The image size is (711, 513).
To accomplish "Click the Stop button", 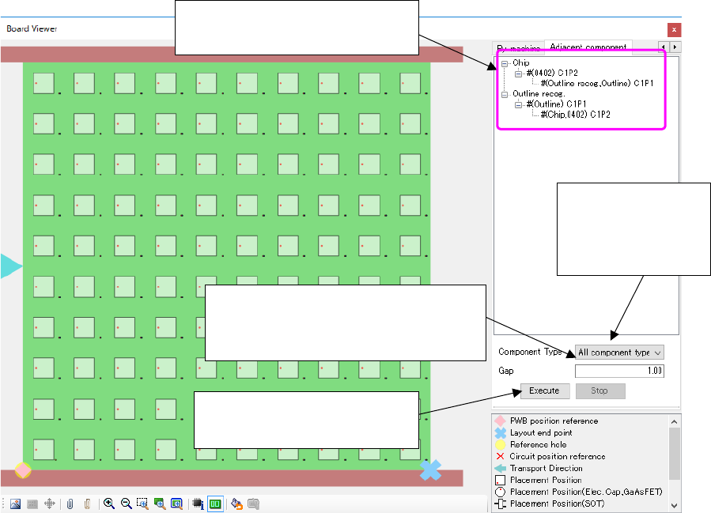I will tap(600, 390).
